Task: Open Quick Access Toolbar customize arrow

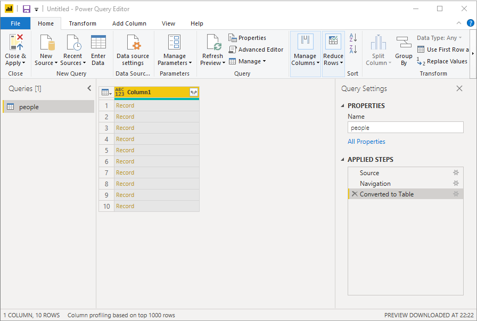Action: click(37, 10)
